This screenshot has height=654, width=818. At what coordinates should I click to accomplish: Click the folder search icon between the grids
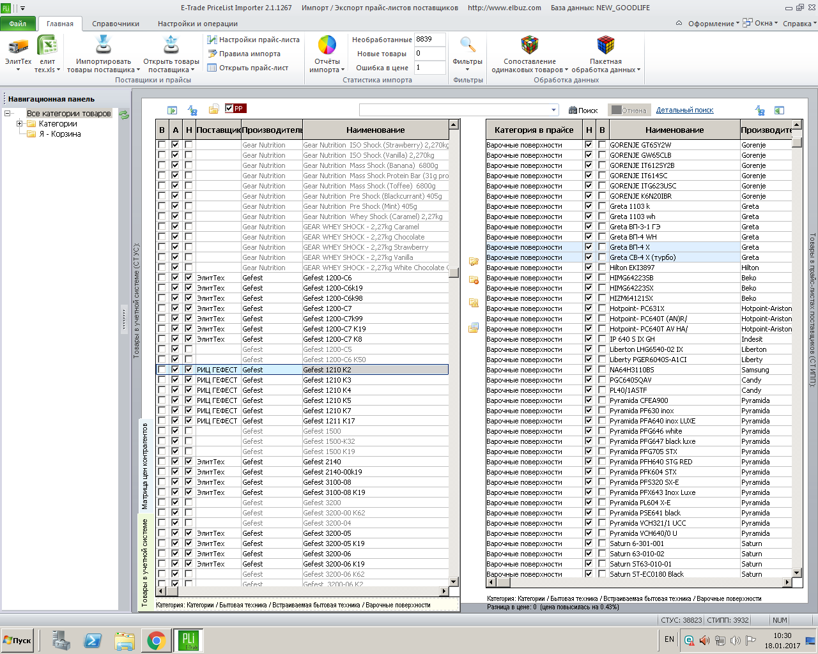[x=474, y=303]
